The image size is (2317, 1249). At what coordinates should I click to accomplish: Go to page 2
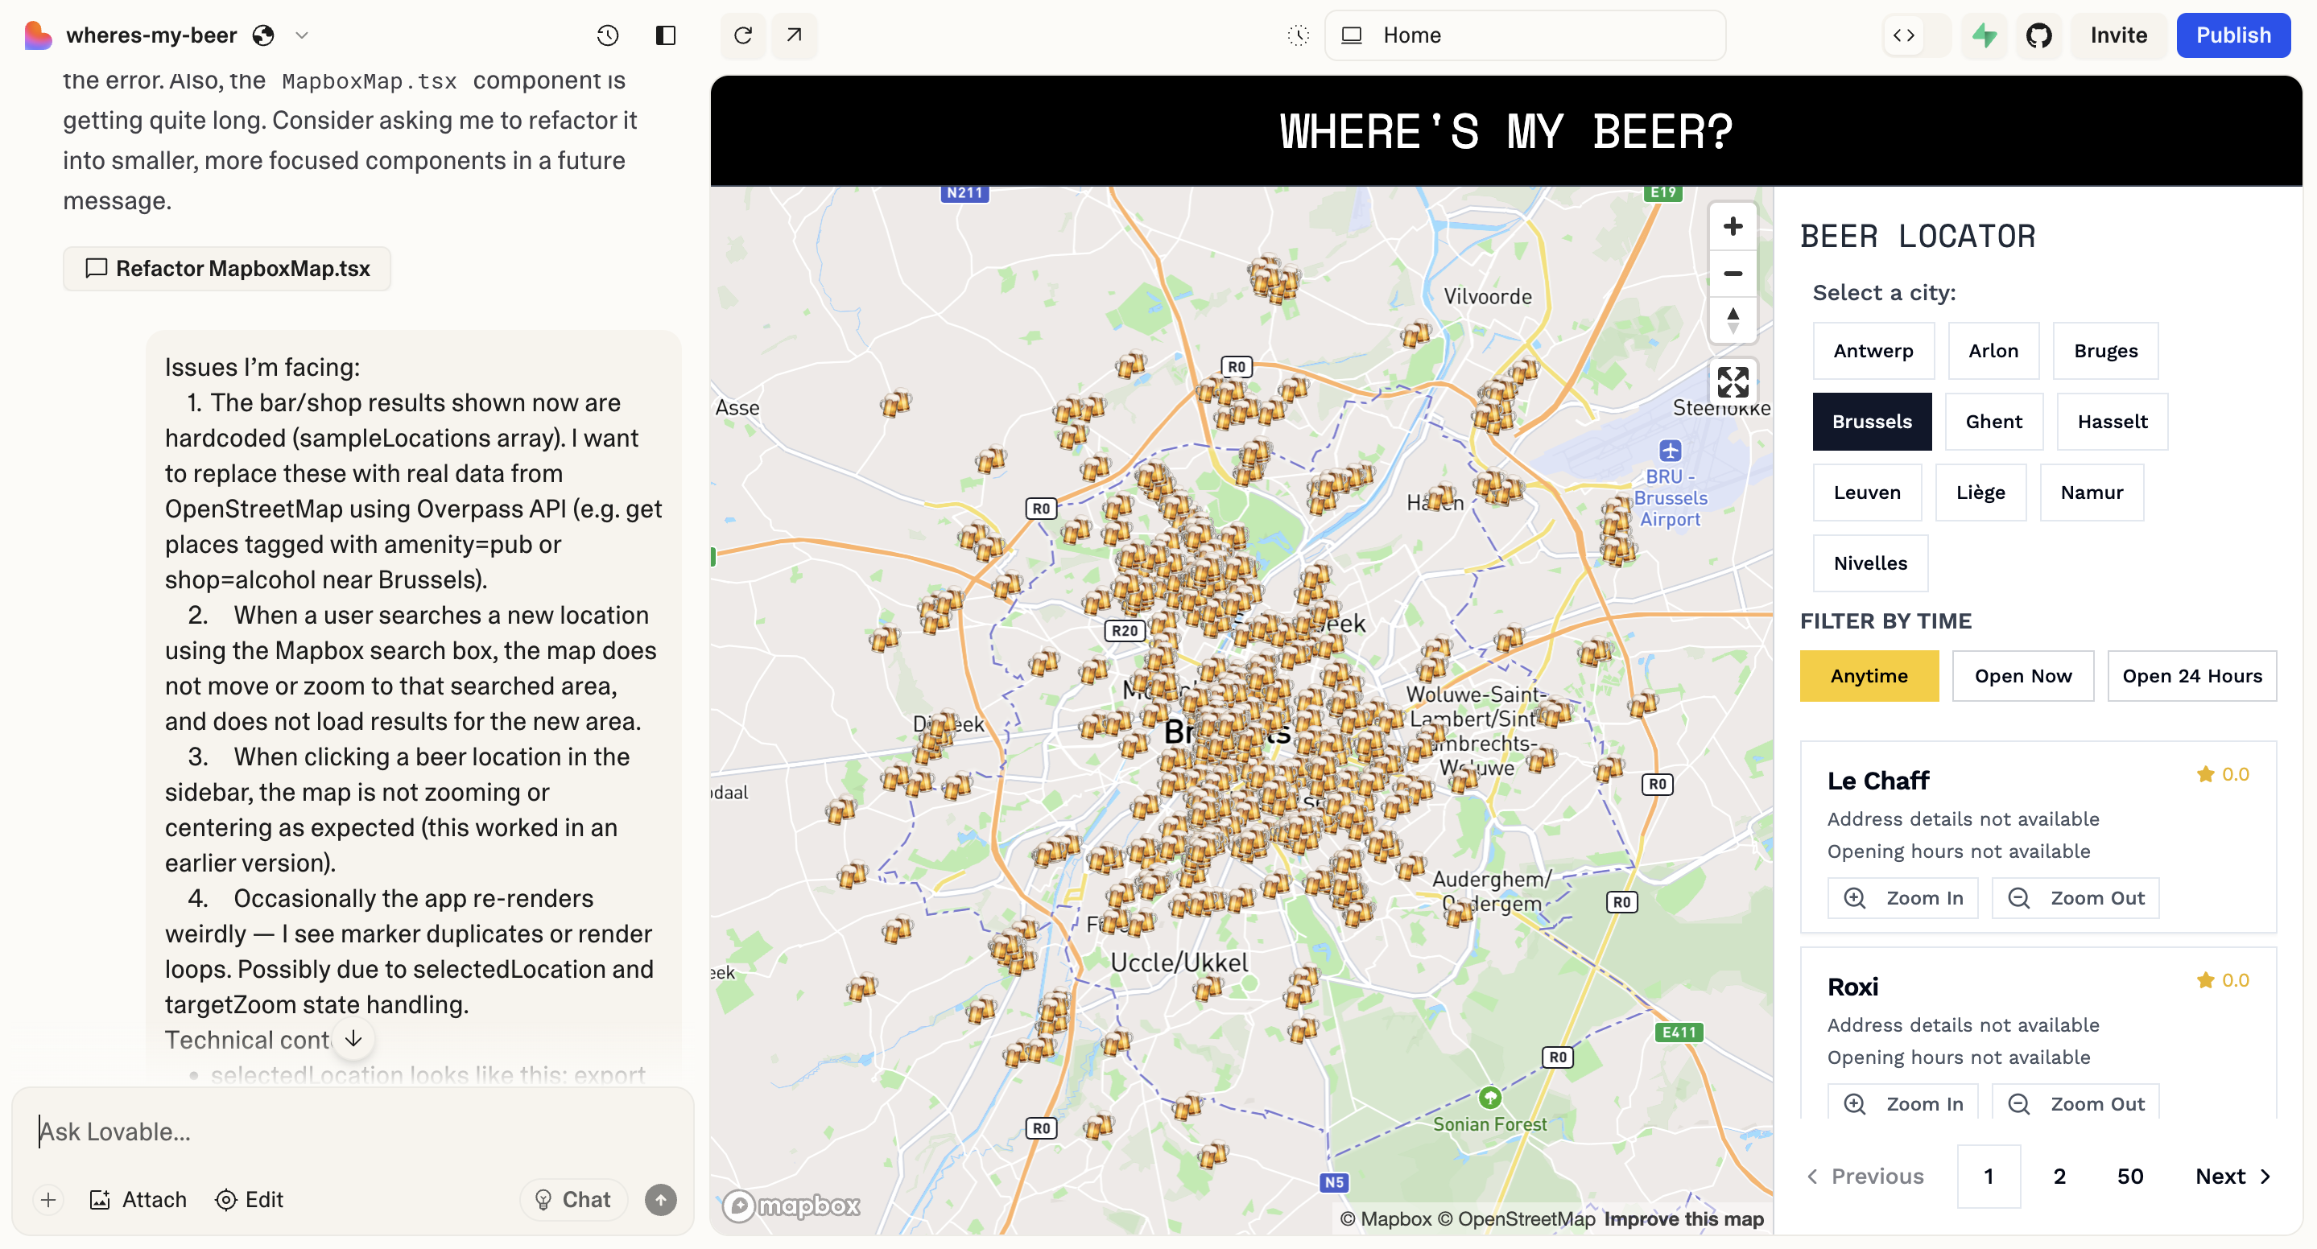point(2059,1177)
